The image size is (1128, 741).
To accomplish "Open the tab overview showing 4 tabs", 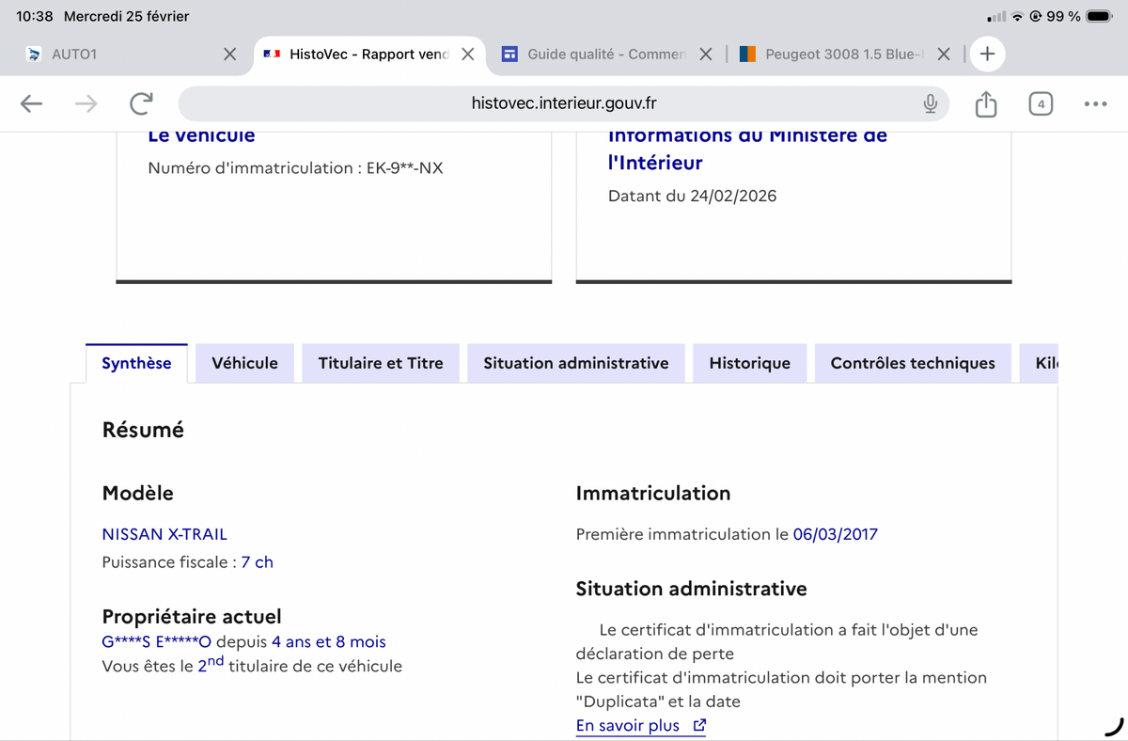I will click(x=1041, y=103).
